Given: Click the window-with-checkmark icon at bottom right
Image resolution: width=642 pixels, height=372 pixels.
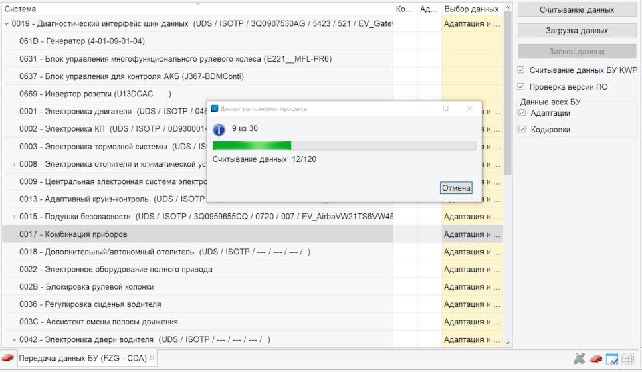Looking at the screenshot, I should coord(612,359).
